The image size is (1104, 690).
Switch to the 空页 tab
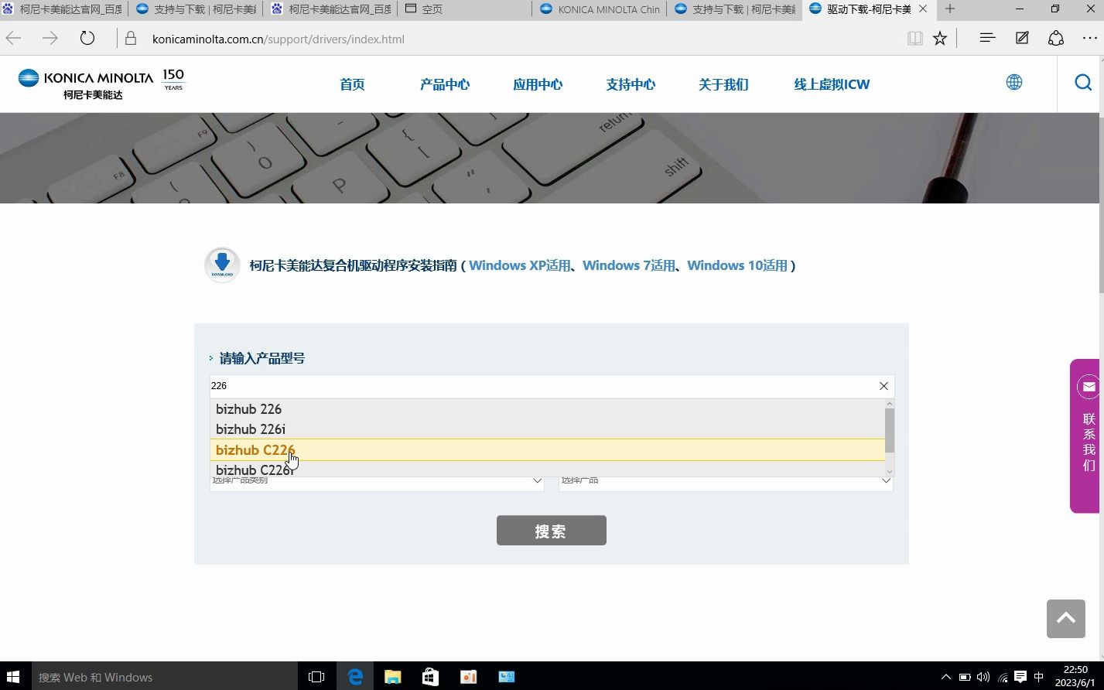tap(464, 9)
